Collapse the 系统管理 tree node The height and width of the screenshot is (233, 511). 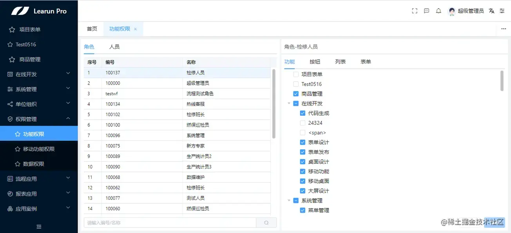pos(289,200)
